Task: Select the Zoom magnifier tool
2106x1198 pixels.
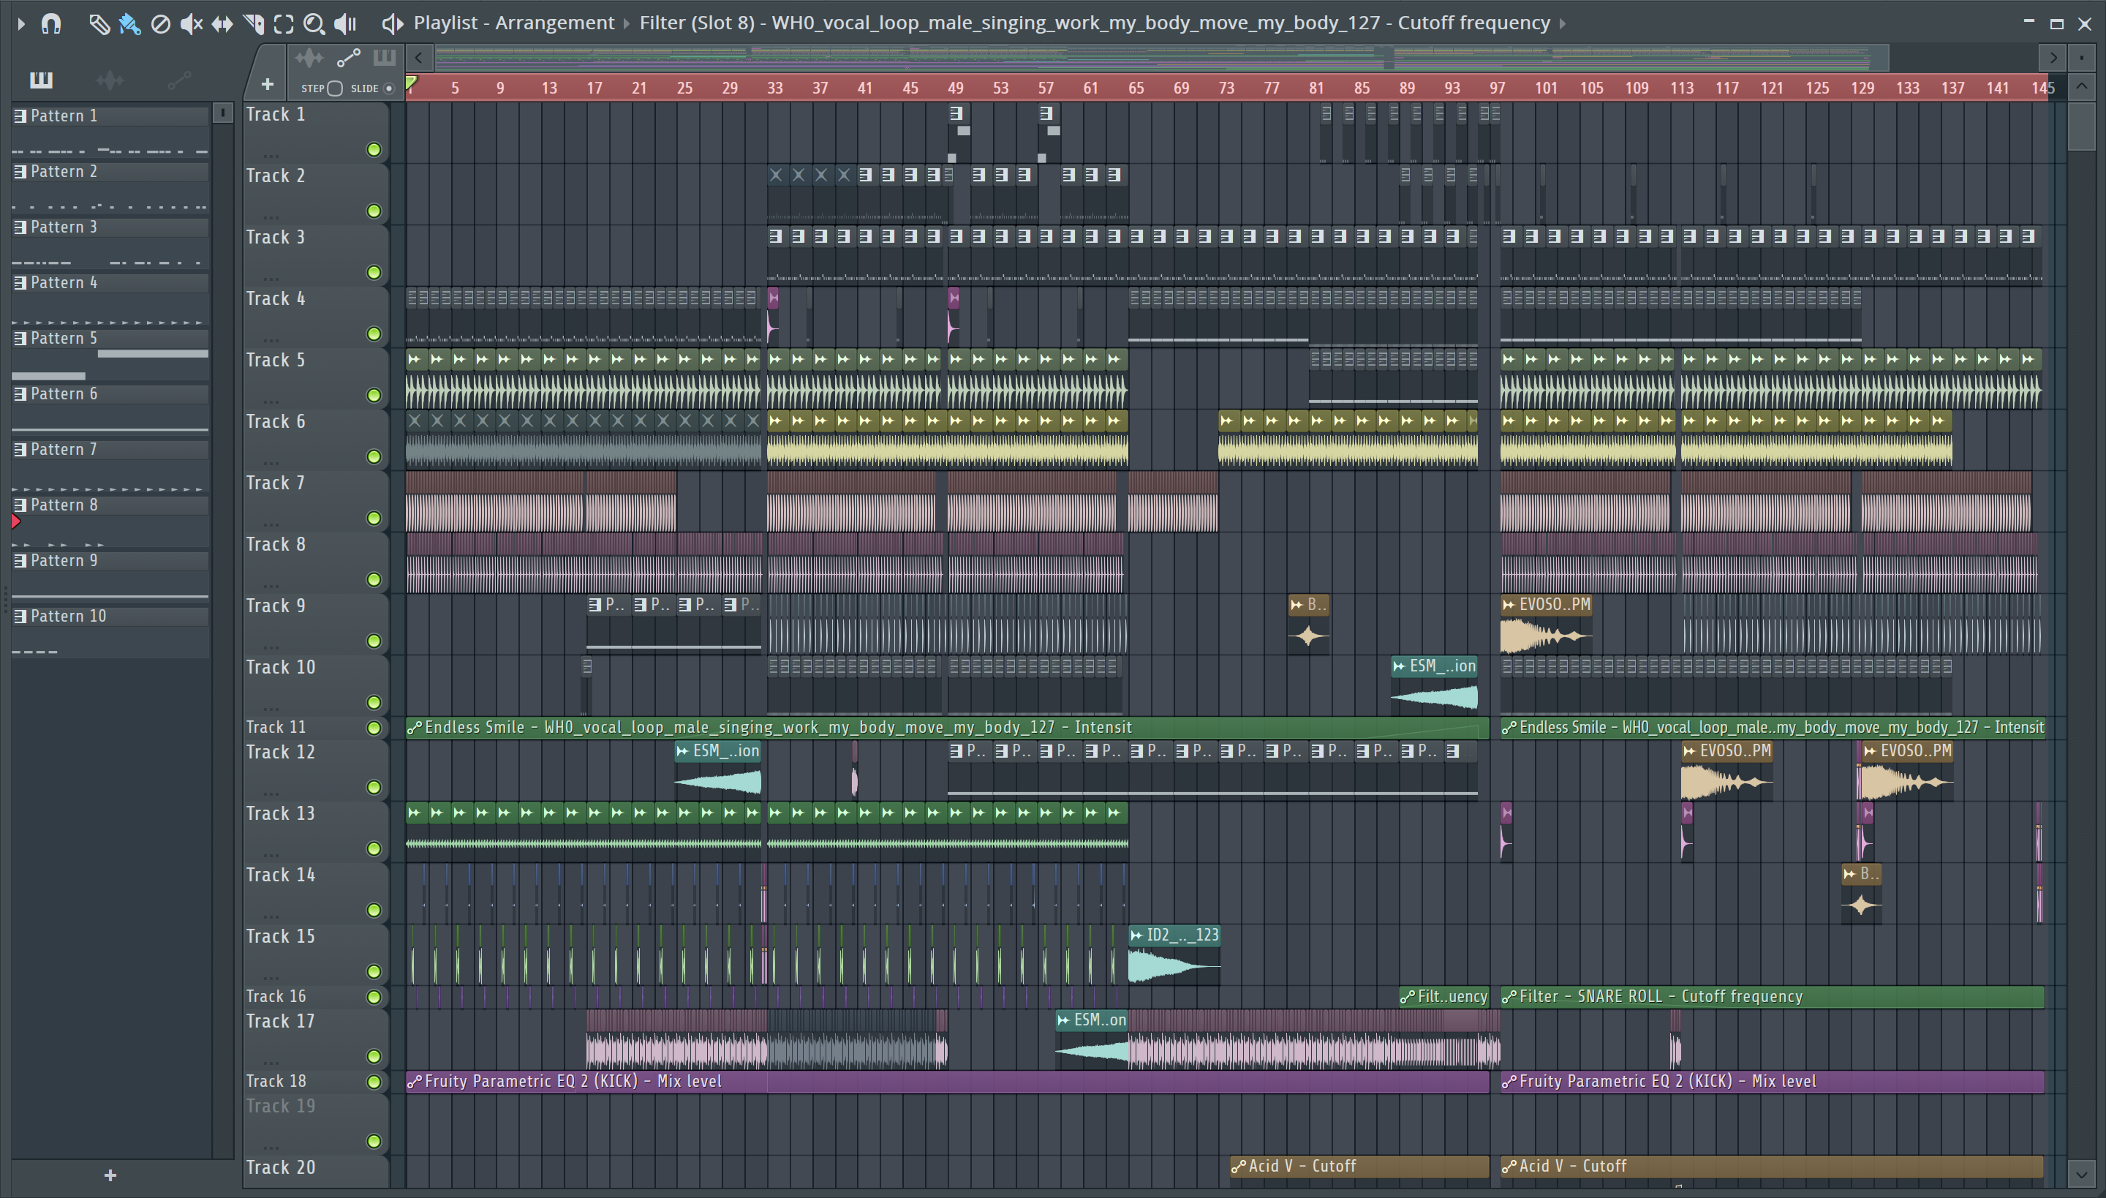Action: tap(314, 24)
